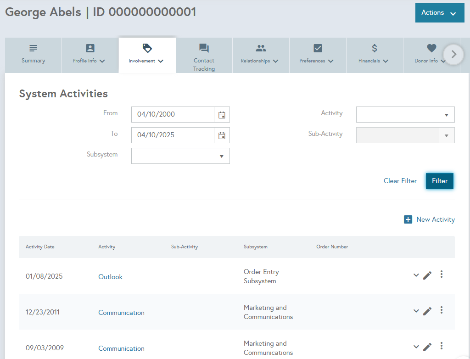The image size is (470, 359).
Task: Sort by Activity Date column header
Action: 40,247
